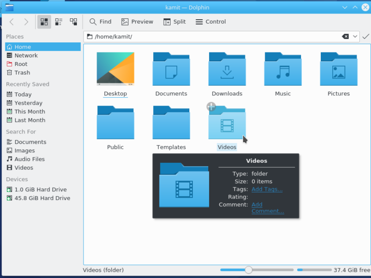The height and width of the screenshot is (278, 371).
Task: Show files saved Last Month
Action: [x=43, y=120]
